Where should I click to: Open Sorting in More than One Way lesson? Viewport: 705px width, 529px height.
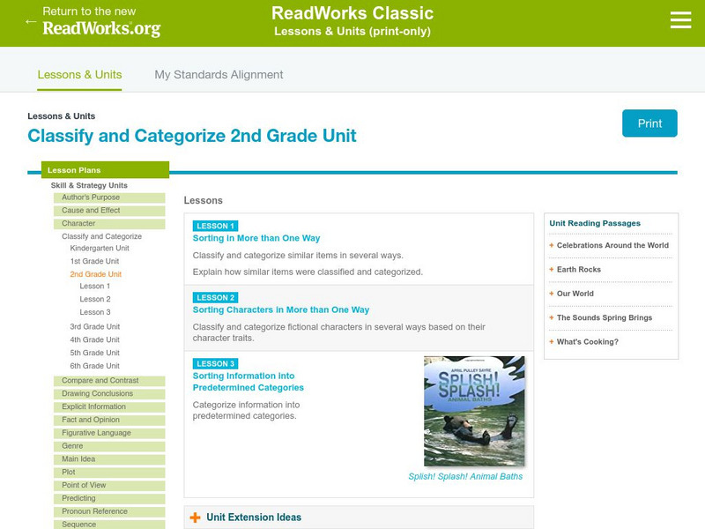(x=256, y=238)
